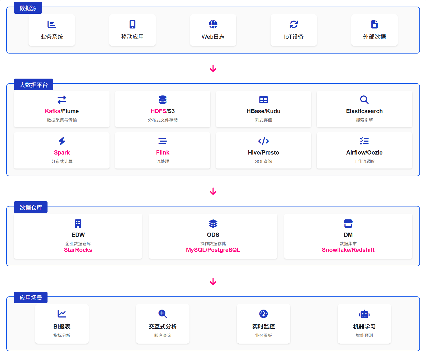This screenshot has height=356, width=426.
Task: Select the 数据源 section label
Action: pyautogui.click(x=28, y=8)
